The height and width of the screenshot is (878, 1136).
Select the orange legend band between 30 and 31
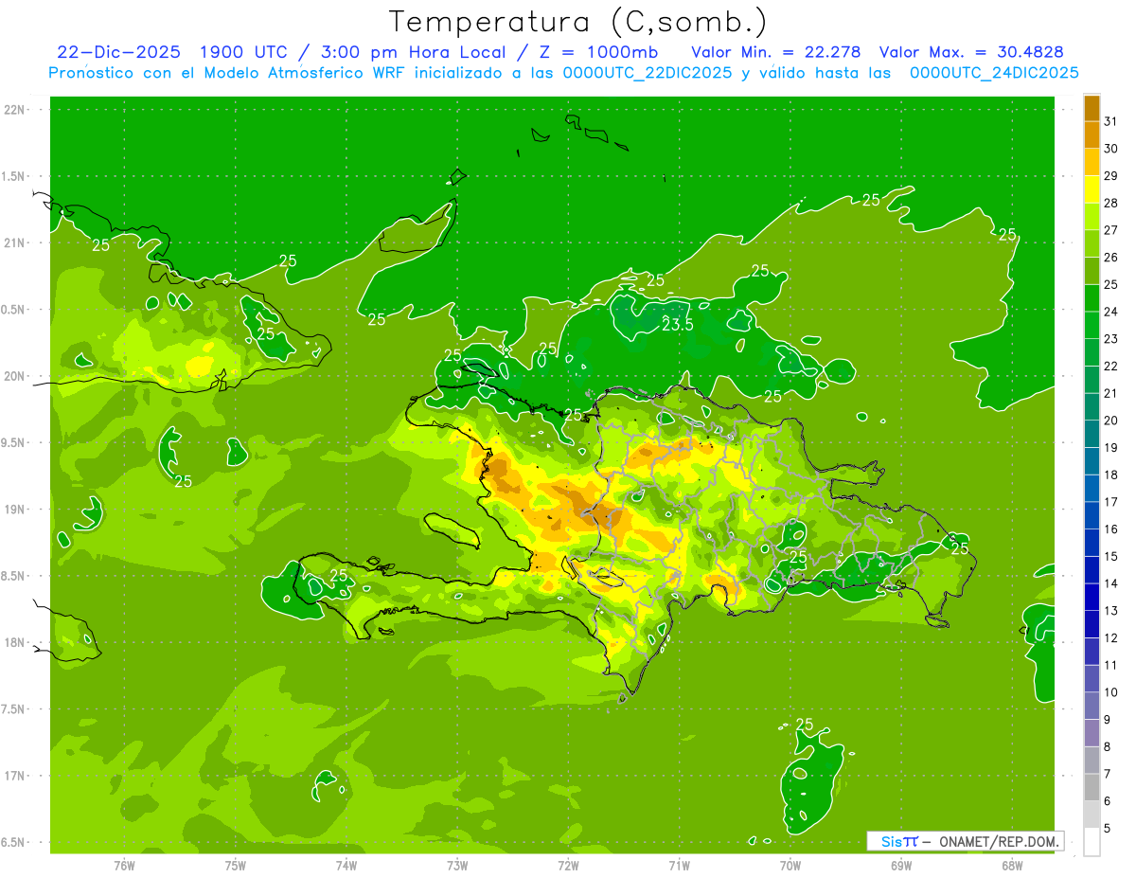pyautogui.click(x=1092, y=134)
